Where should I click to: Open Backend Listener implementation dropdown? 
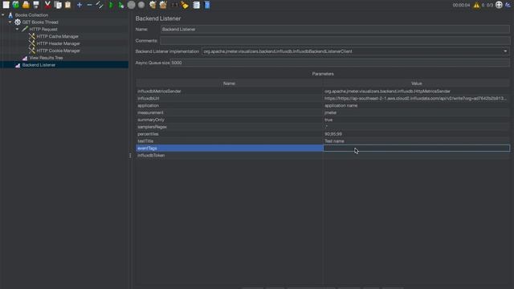click(x=505, y=51)
